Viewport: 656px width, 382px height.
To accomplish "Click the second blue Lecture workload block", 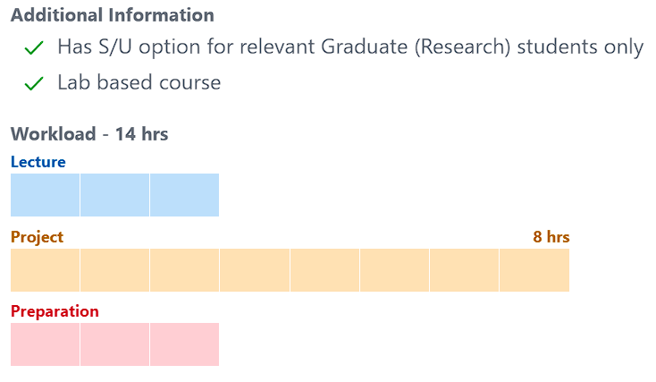I will pos(114,195).
